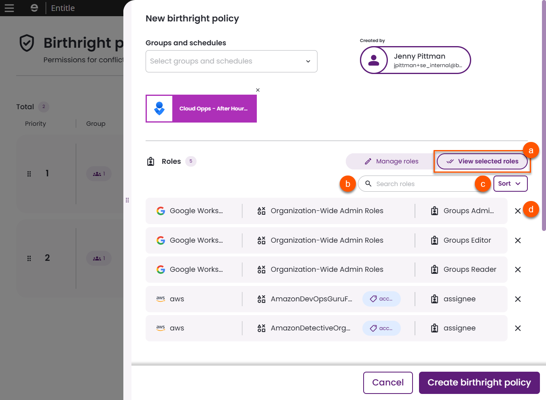This screenshot has width=546, height=400.
Task: Click the shield icon beside Birthright heading
Action: pyautogui.click(x=27, y=43)
